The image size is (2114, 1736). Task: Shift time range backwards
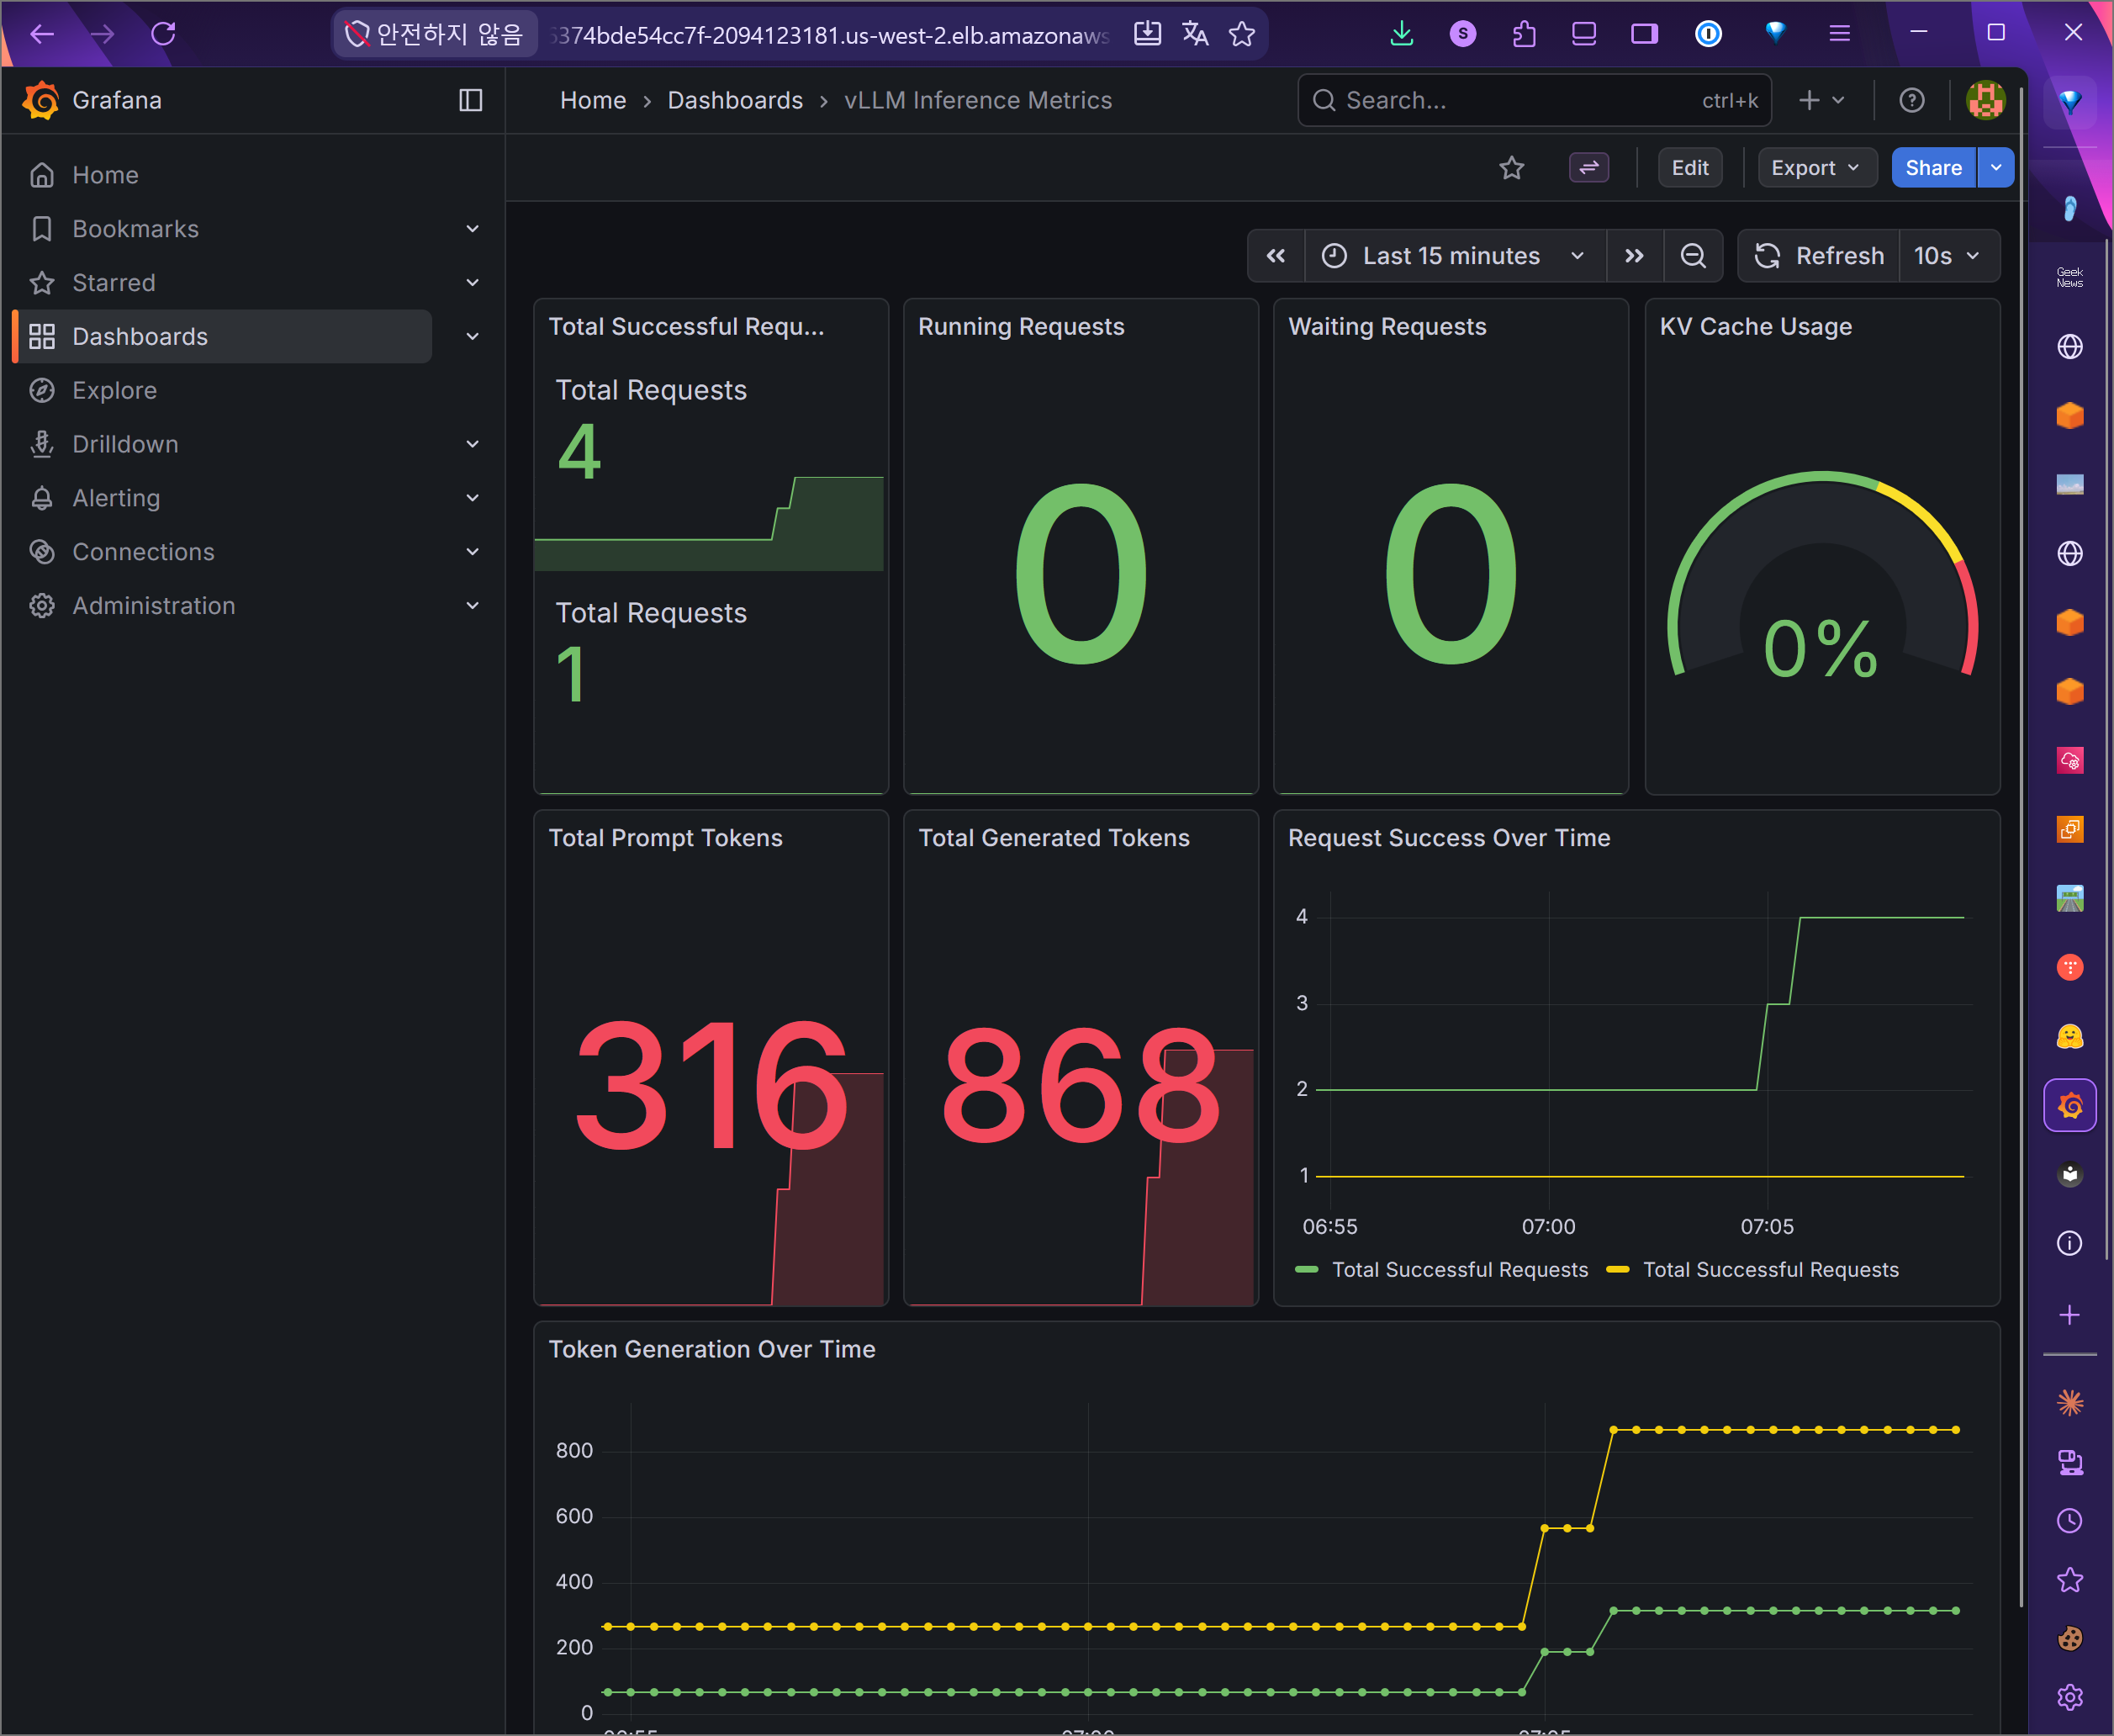(x=1276, y=256)
